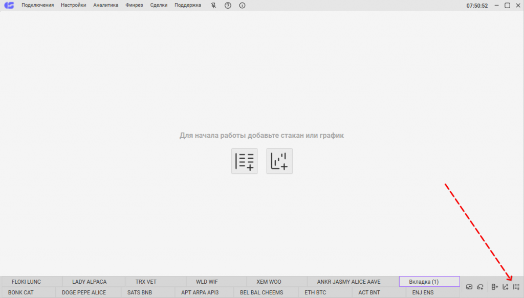Switch to the BONK CAT tab

pyautogui.click(x=29, y=292)
